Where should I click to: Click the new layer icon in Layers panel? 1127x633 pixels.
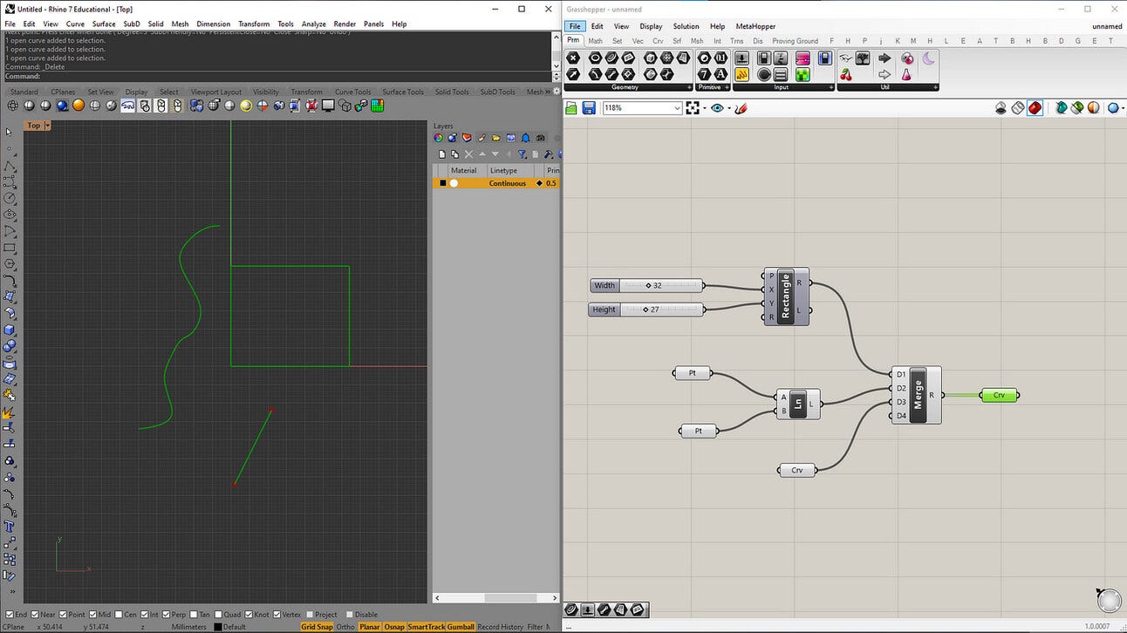point(442,154)
